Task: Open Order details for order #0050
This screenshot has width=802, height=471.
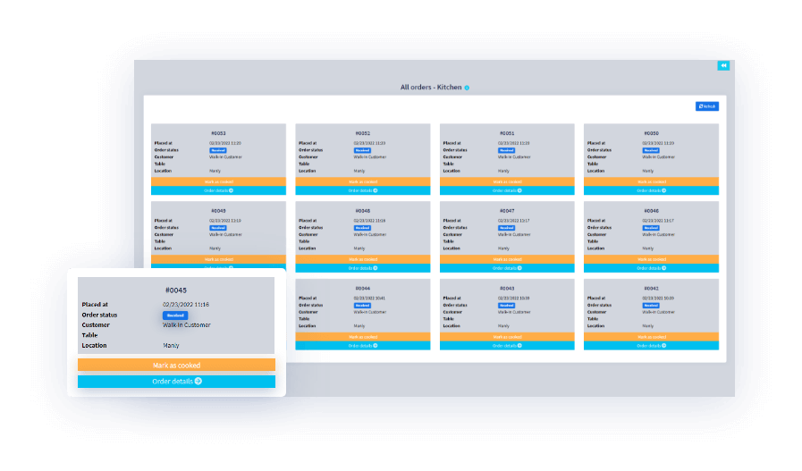Action: [651, 190]
